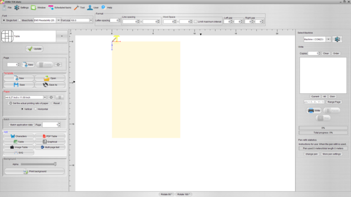Click the Letter-spacing input field
351x197 pixels.
pyautogui.click(x=114, y=20)
